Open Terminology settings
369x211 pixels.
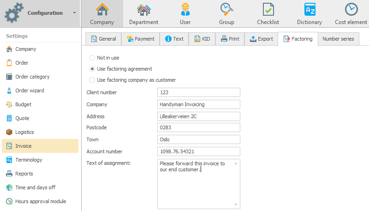pos(40,160)
